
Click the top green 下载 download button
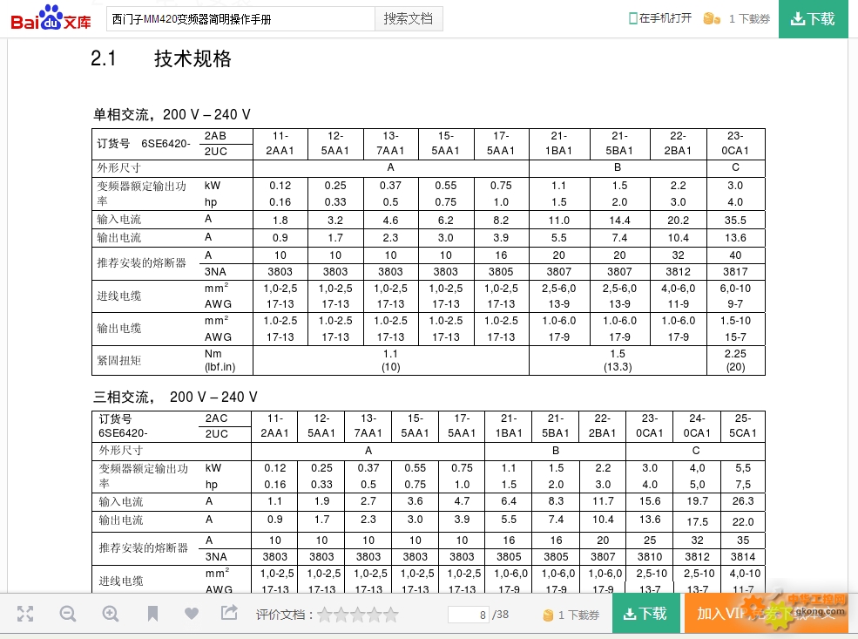tap(813, 19)
